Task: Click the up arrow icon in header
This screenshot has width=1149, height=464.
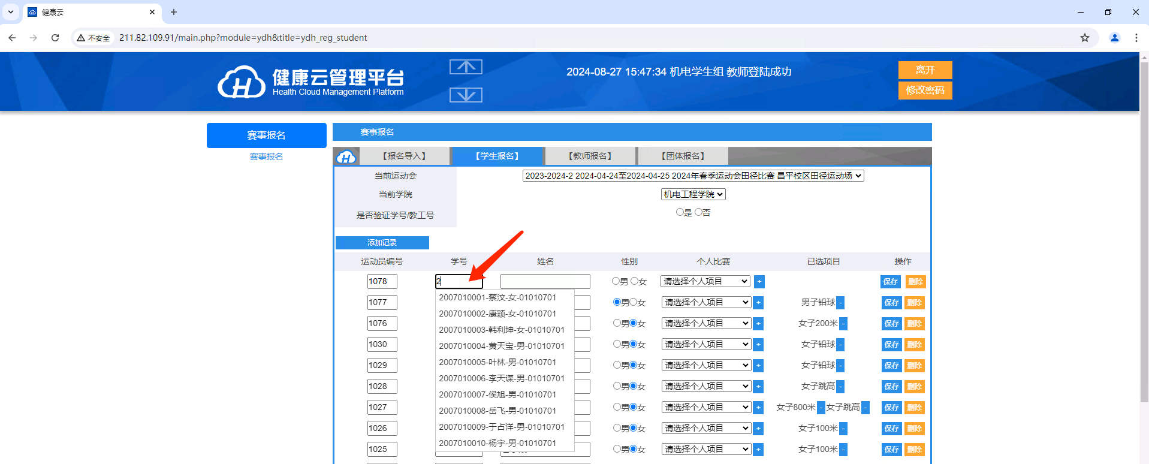Action: (x=466, y=67)
